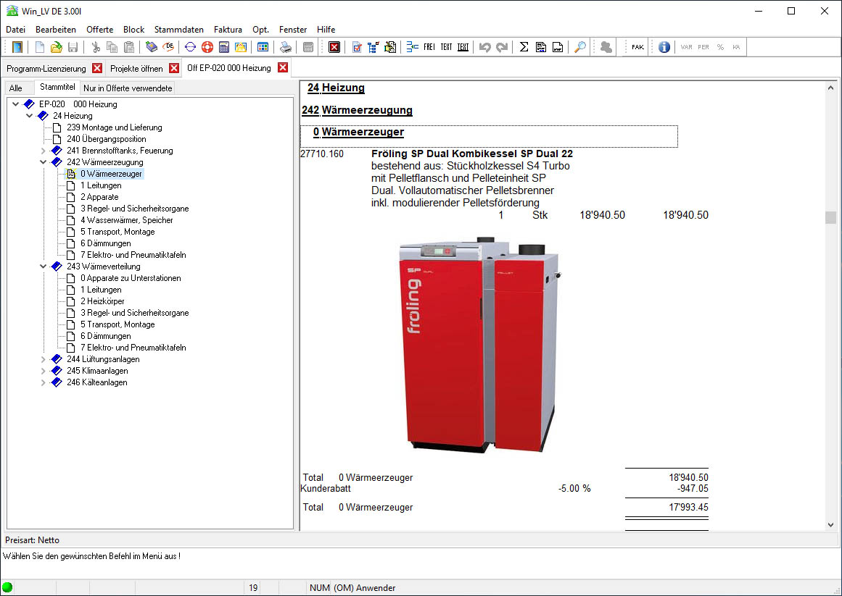
Task: Select the Alle tree filter tab
Action: click(x=15, y=88)
